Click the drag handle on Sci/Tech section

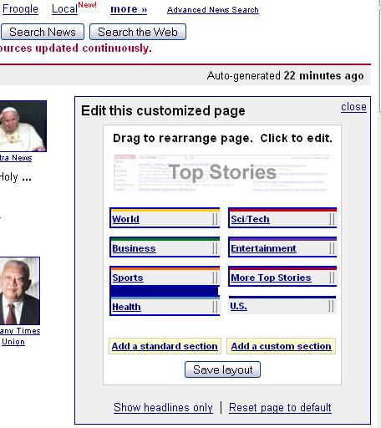332,219
